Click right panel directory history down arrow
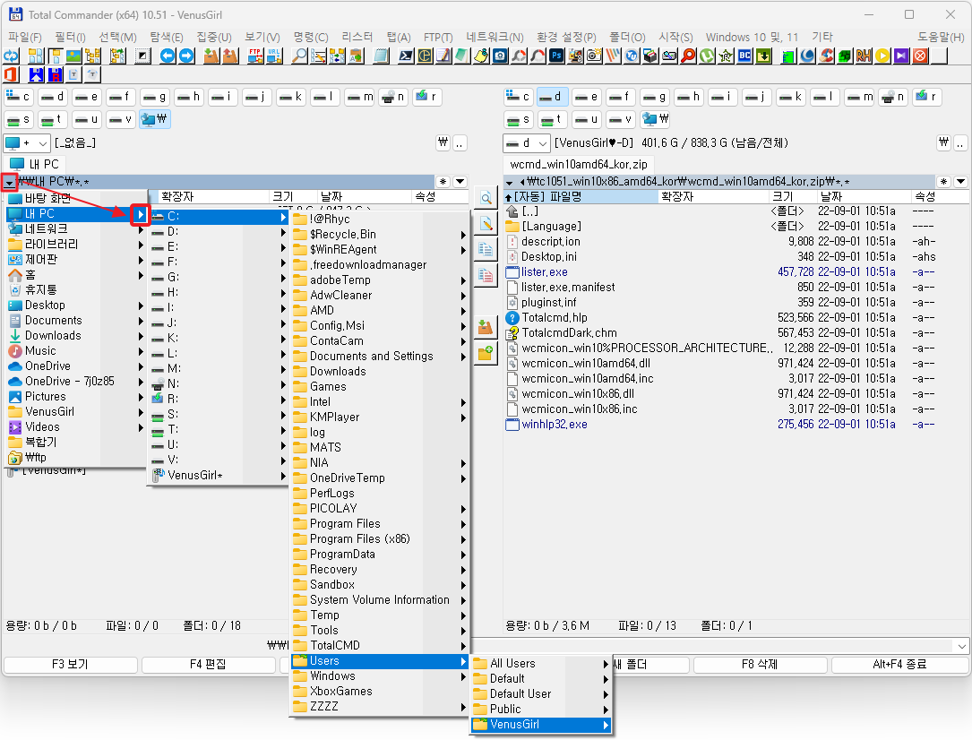 point(960,182)
